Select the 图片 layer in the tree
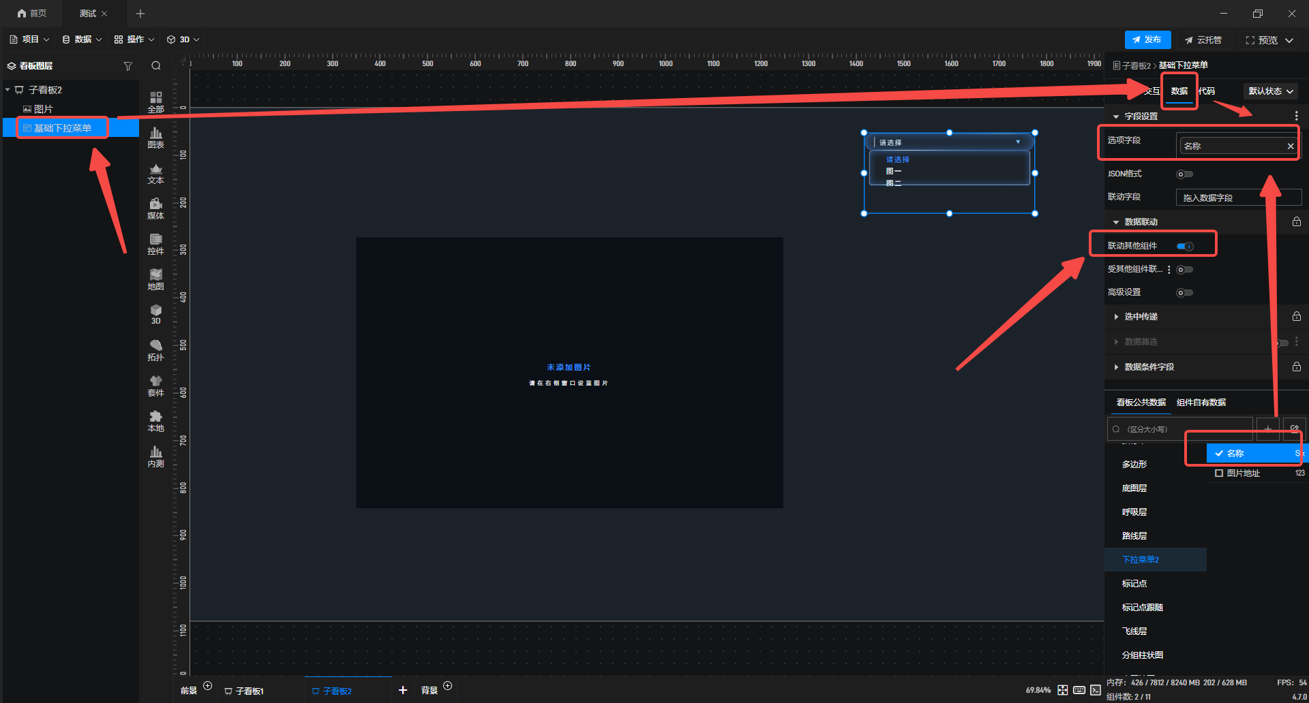Viewport: 1309px width, 703px height. click(x=43, y=109)
